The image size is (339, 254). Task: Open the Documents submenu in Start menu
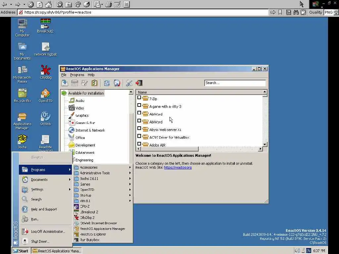[45, 180]
